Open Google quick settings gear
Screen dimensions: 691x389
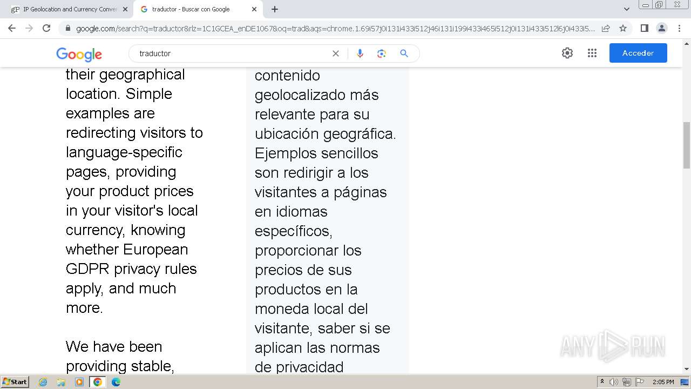click(567, 53)
